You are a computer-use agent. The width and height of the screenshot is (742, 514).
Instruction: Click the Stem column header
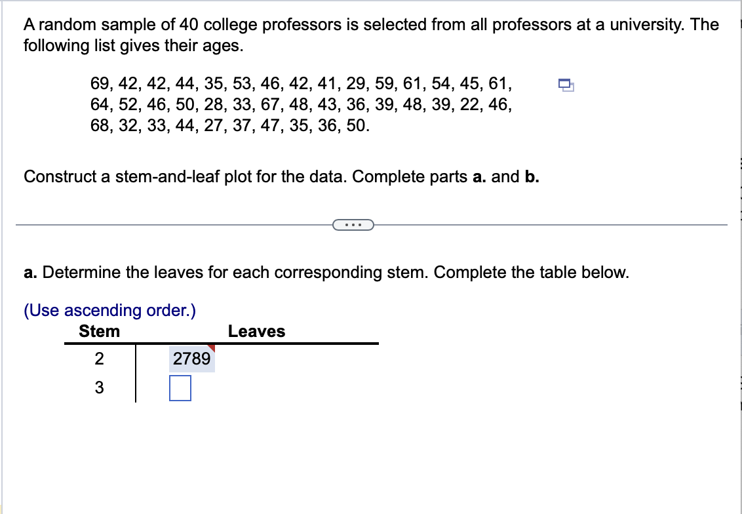click(98, 331)
